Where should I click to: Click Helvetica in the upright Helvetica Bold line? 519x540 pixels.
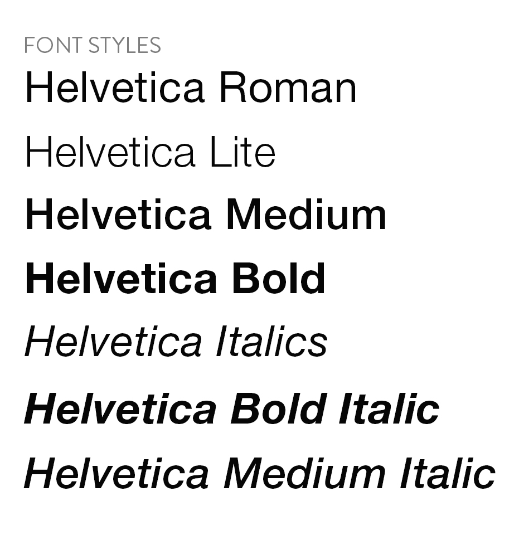click(120, 278)
